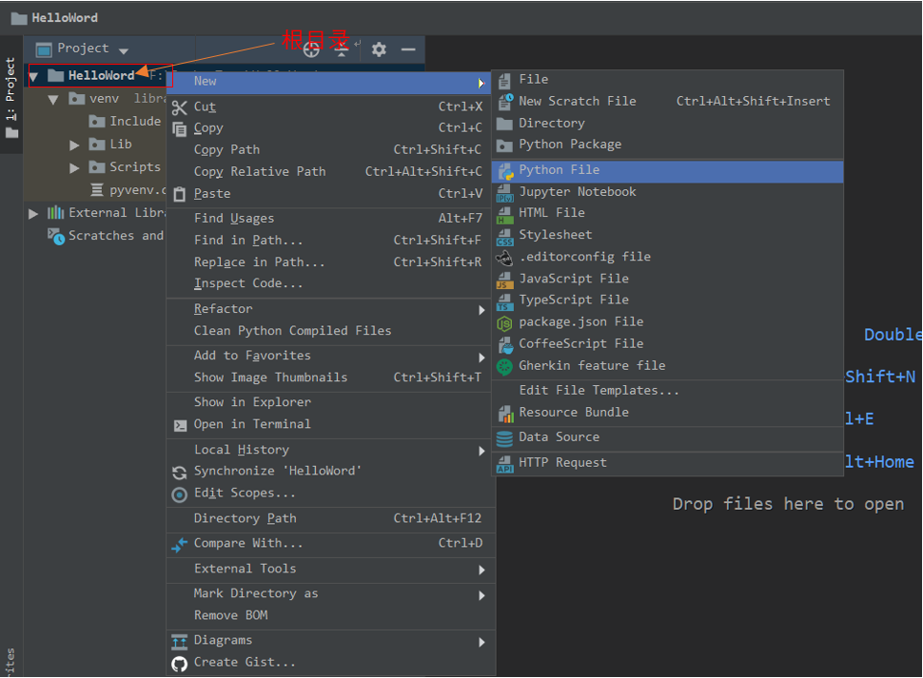Open the 1: Project side tab

click(11, 98)
